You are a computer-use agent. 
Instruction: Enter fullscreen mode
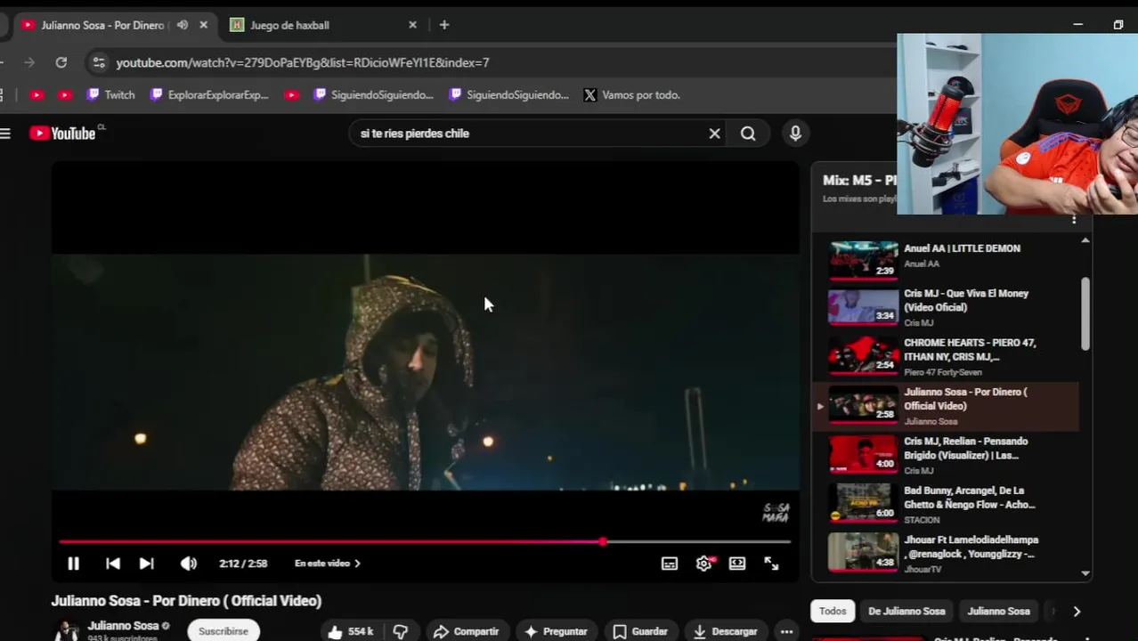coord(771,564)
